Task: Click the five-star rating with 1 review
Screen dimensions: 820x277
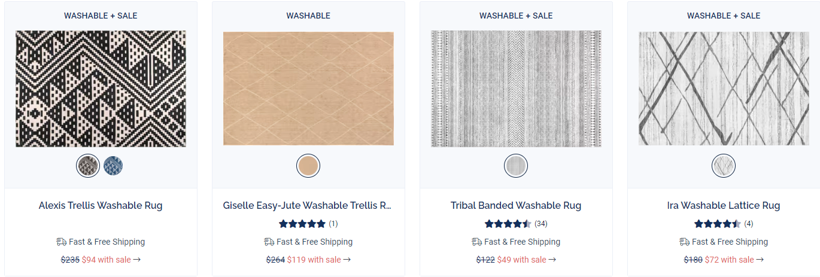Action: point(308,224)
